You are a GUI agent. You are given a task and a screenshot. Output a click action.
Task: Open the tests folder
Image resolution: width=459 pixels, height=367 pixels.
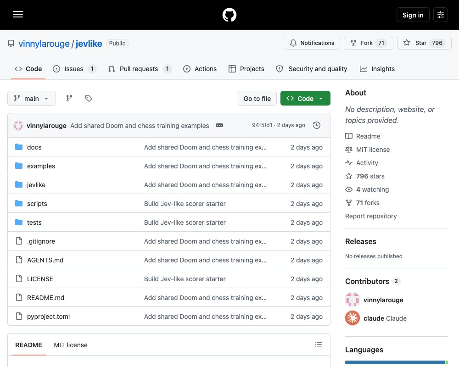click(x=34, y=222)
